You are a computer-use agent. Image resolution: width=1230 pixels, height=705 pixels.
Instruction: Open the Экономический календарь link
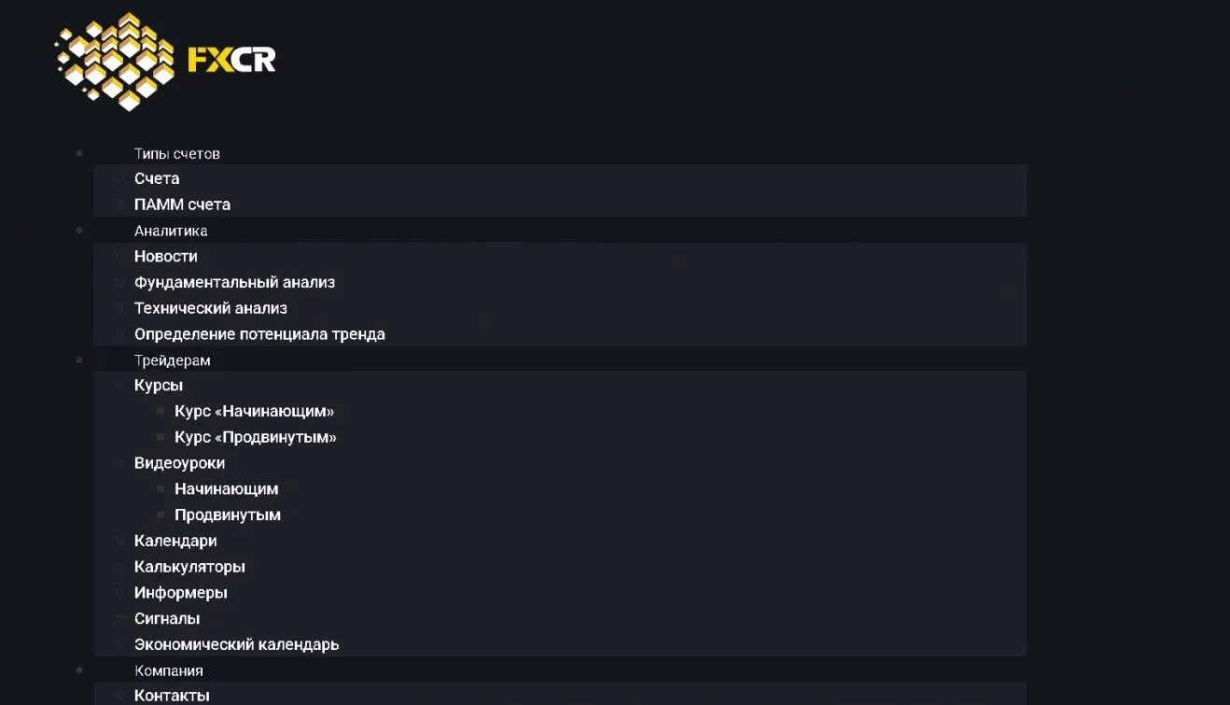(236, 644)
